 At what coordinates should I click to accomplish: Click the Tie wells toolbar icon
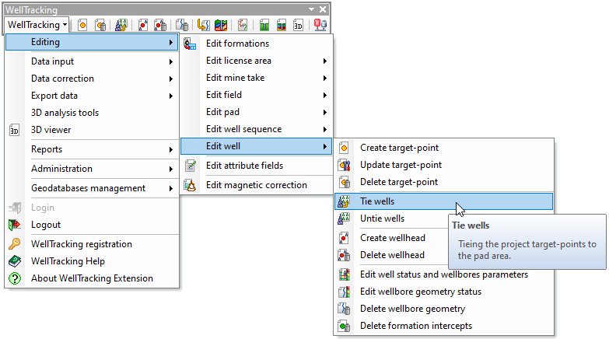click(x=121, y=25)
